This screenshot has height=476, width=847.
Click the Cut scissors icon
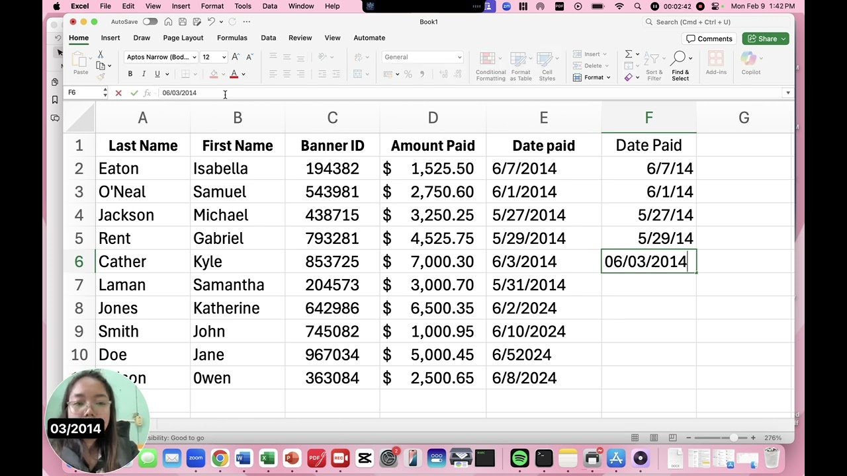coord(101,54)
